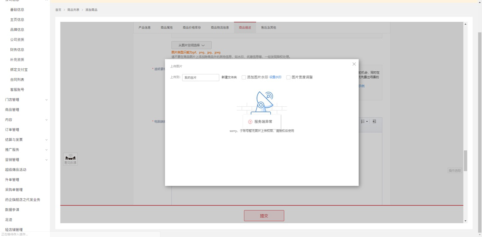
Task: Switch to the 售后及其他 tab
Action: tap(268, 28)
